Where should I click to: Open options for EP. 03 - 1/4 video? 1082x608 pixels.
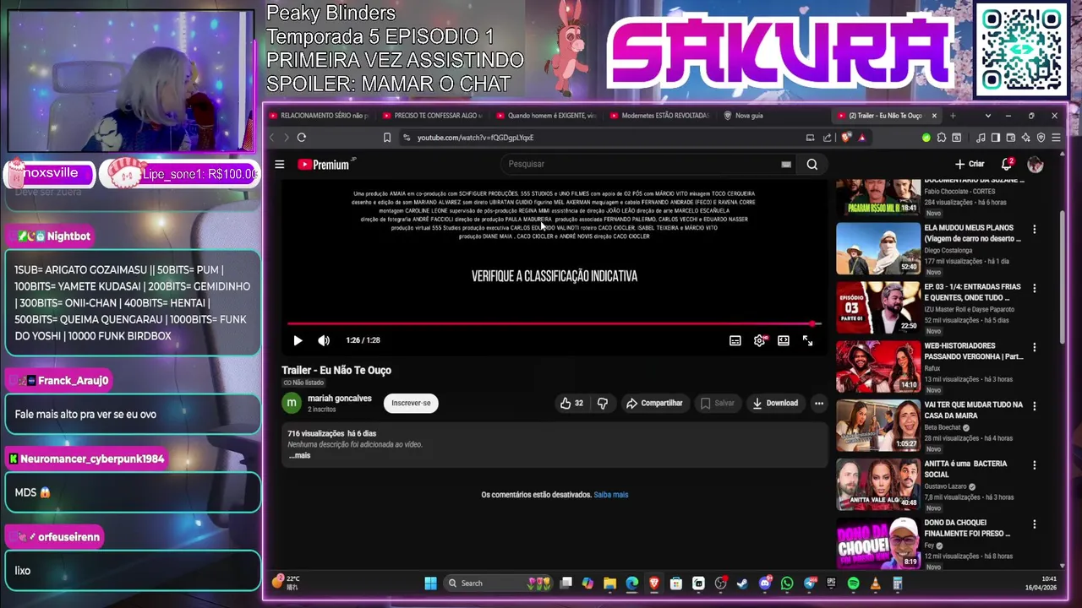pos(1034,288)
